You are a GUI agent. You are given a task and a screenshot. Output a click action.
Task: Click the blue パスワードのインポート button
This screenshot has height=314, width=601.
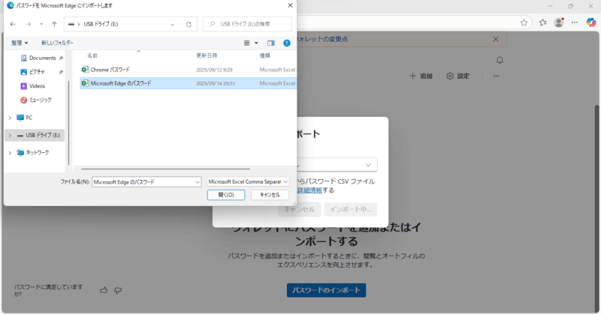coord(326,290)
